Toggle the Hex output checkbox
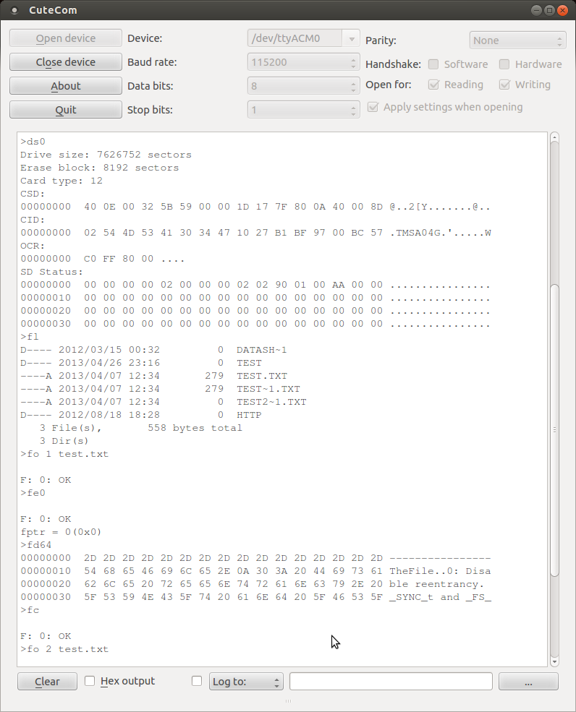 (90, 681)
